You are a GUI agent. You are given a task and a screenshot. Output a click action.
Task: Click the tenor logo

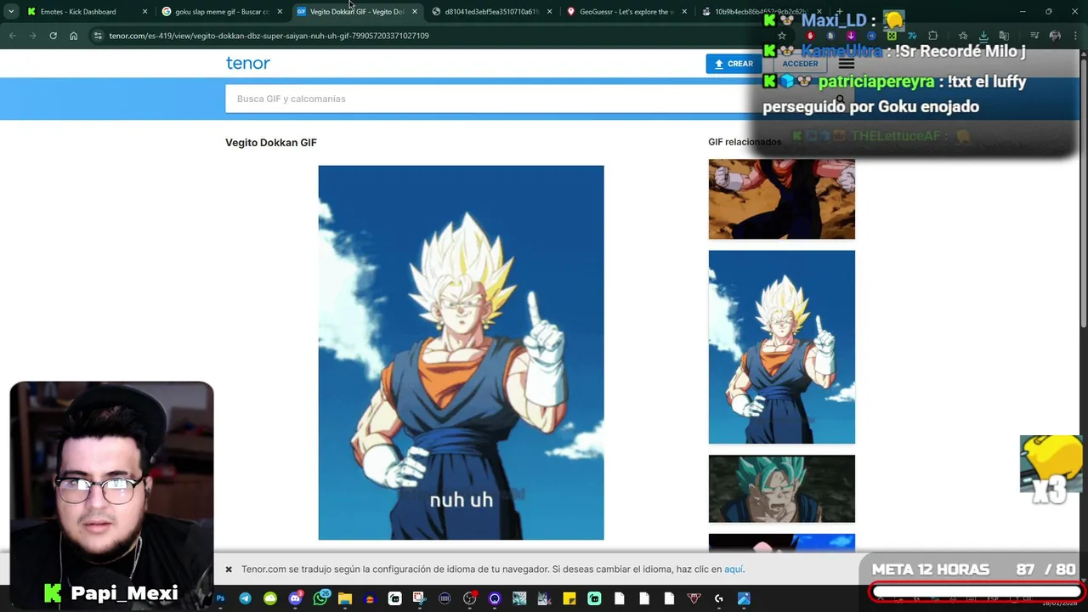click(247, 63)
